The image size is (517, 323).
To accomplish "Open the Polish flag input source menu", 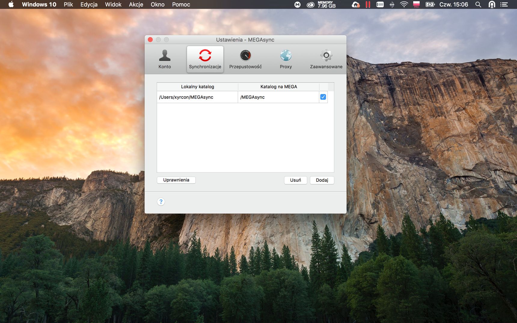I will pyautogui.click(x=416, y=5).
